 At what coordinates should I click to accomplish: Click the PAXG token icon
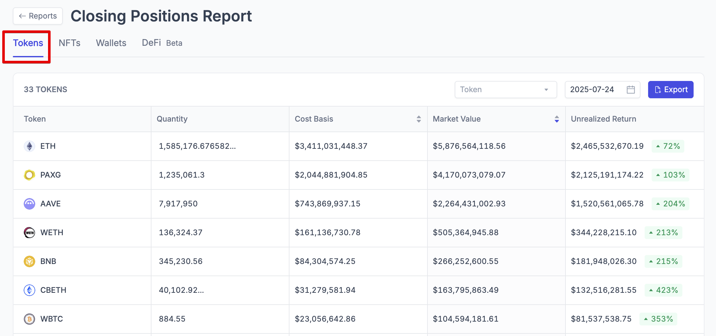tap(29, 175)
